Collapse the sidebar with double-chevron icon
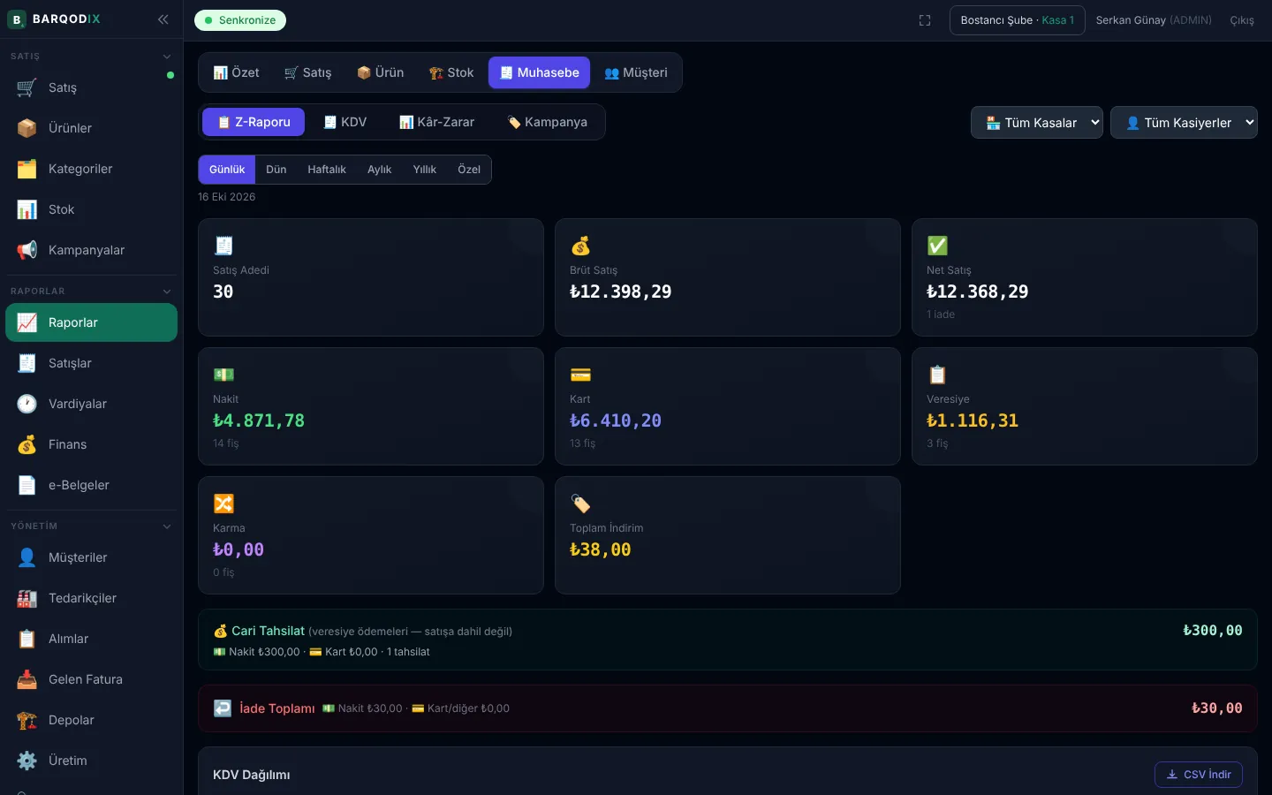The height and width of the screenshot is (795, 1272). tap(163, 19)
